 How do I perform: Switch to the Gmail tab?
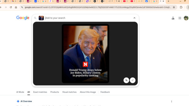click(13, 1)
